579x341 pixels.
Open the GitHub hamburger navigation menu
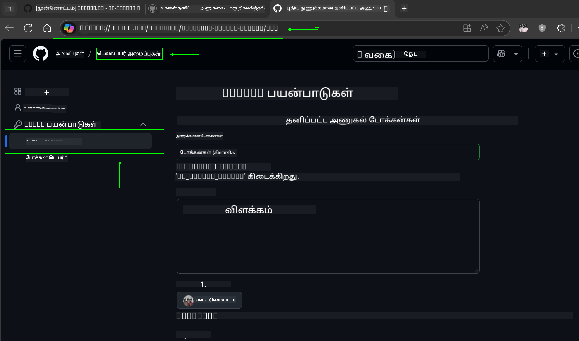coord(18,54)
